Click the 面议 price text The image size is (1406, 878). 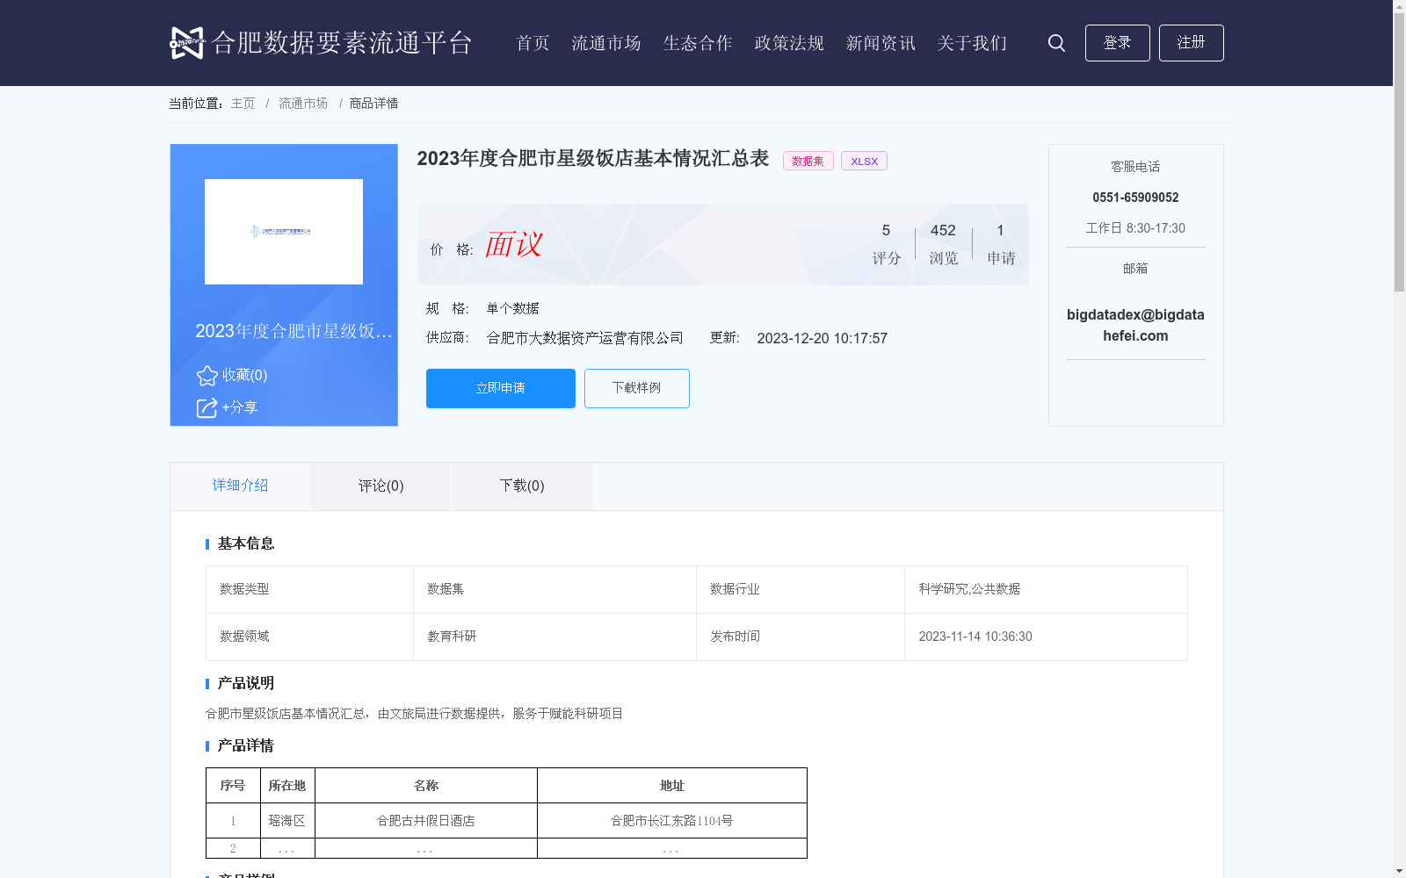coord(514,244)
